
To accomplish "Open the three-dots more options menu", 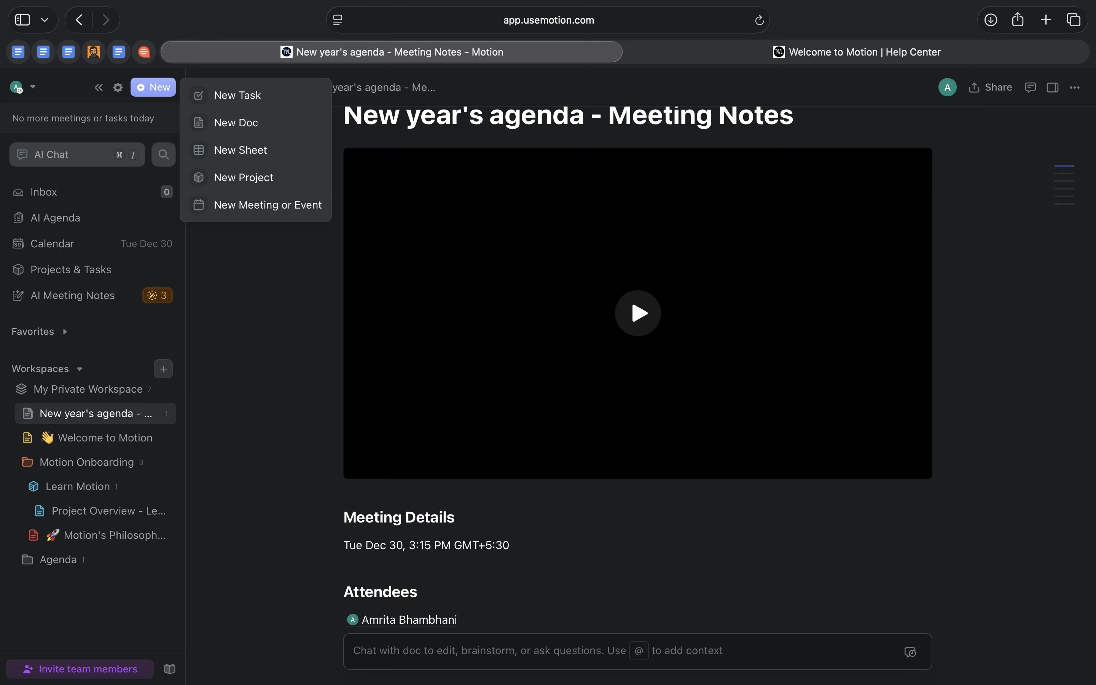I will pyautogui.click(x=1074, y=88).
